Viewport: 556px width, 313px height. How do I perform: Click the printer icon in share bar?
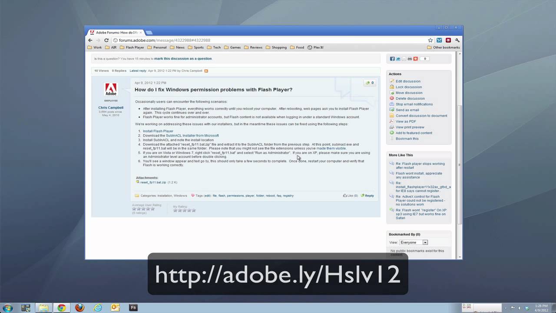coord(409,59)
